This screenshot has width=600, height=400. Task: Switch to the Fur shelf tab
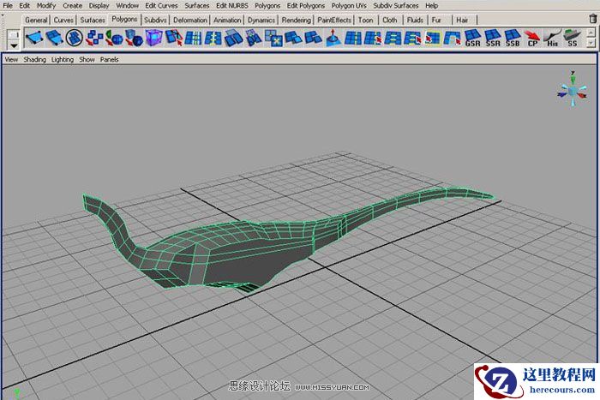436,20
